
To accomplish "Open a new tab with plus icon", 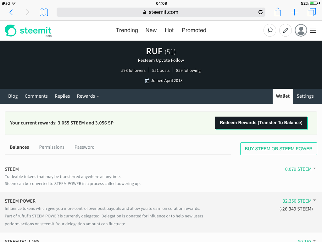I will [x=294, y=12].
